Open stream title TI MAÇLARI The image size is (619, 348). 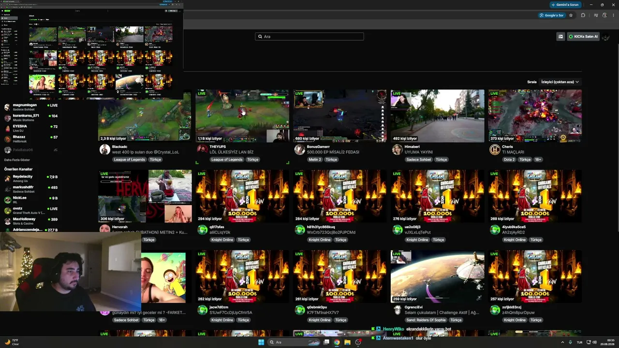click(x=513, y=152)
